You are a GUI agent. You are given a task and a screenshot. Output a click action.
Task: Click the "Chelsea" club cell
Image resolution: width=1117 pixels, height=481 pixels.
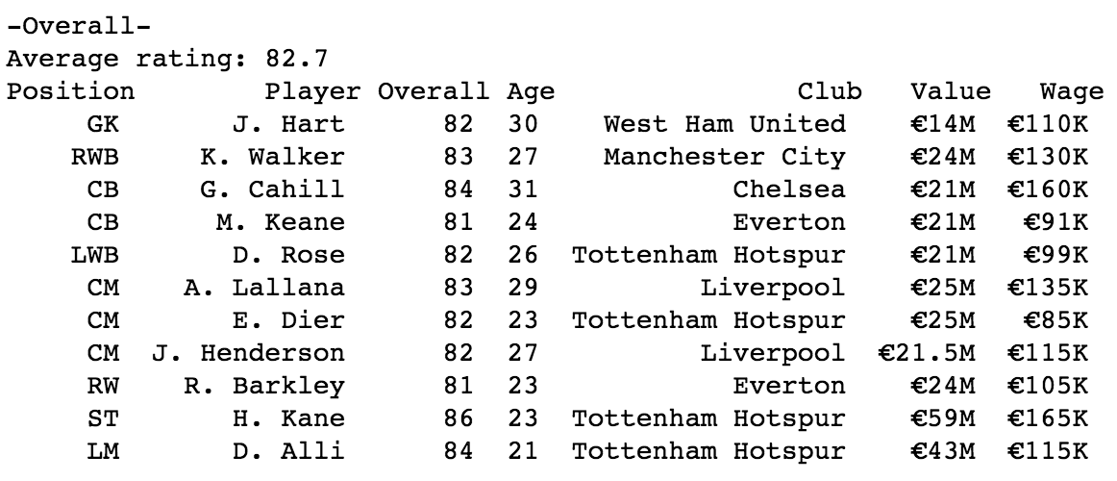[789, 190]
